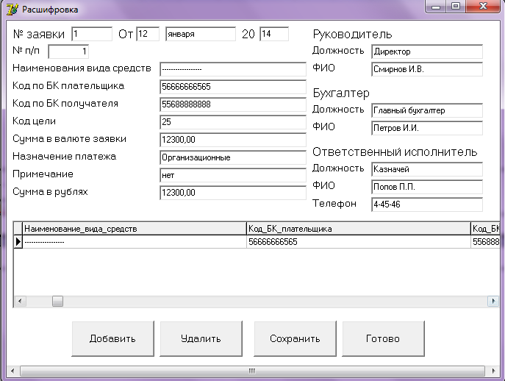505x381 pixels.
Task: Click the Добавить button
Action: point(112,338)
